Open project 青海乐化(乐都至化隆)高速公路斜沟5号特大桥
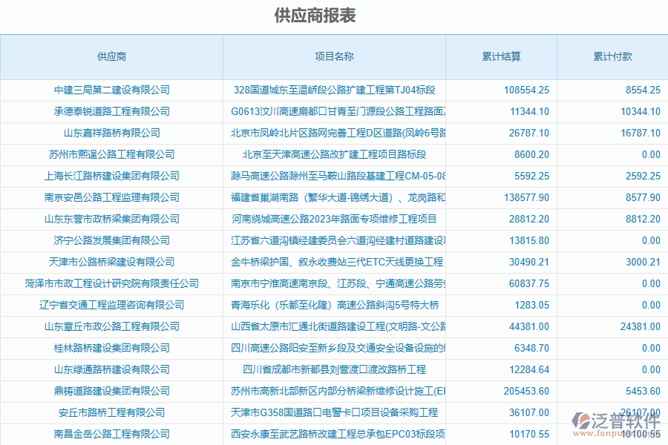 [x=333, y=305]
